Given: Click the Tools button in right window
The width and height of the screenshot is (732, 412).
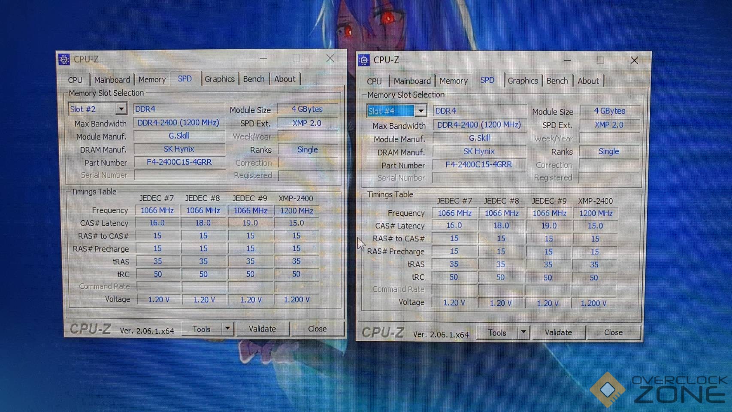Looking at the screenshot, I should pos(497,333).
